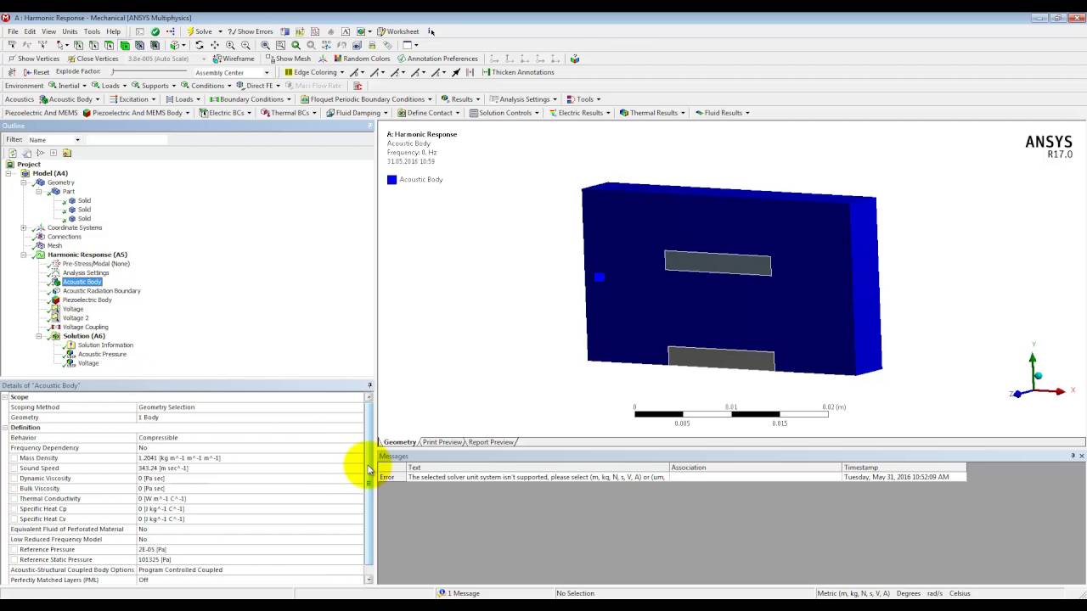Collapse the Scope section in Details
Viewport: 1087px width, 611px height.
coord(4,397)
